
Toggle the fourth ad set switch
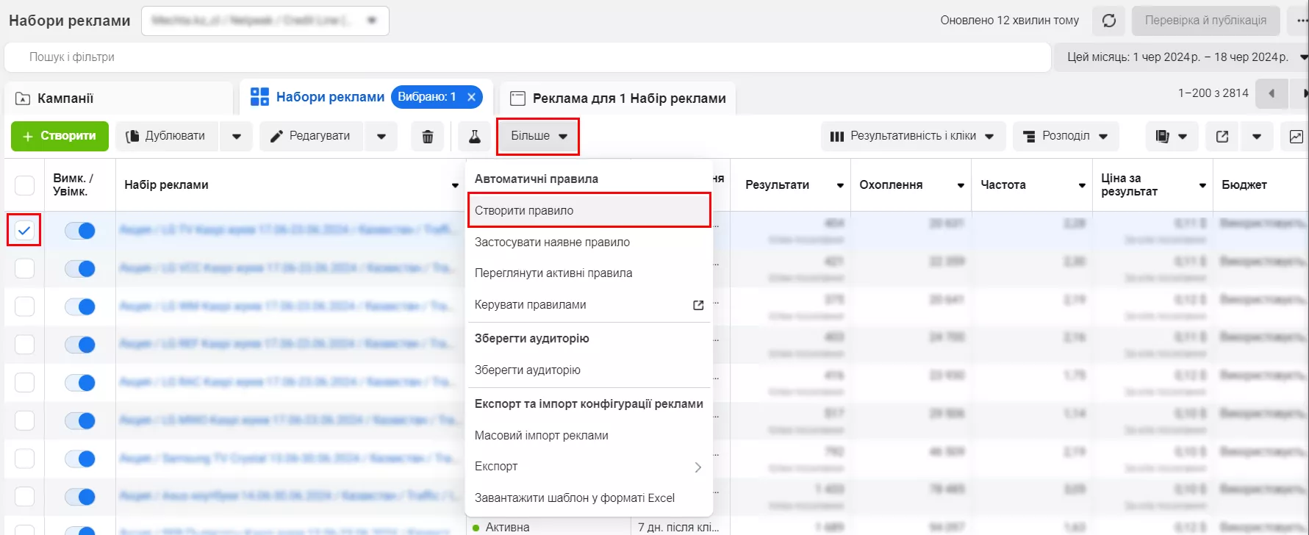pyautogui.click(x=80, y=345)
